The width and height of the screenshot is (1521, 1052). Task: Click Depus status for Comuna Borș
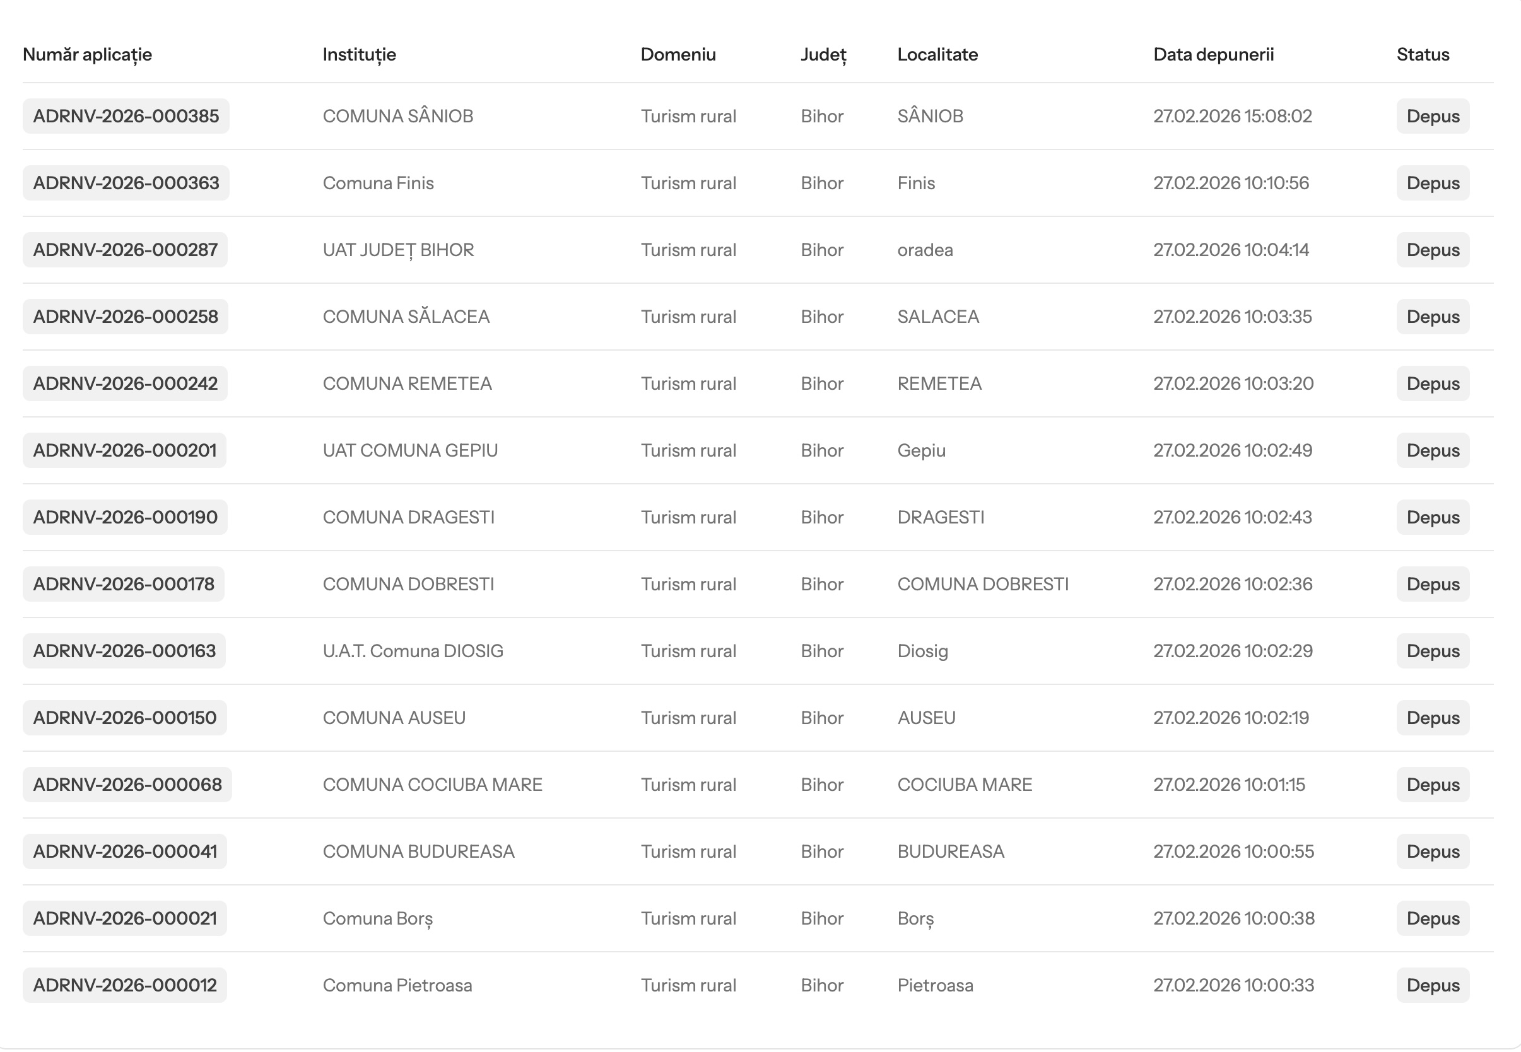1433,918
